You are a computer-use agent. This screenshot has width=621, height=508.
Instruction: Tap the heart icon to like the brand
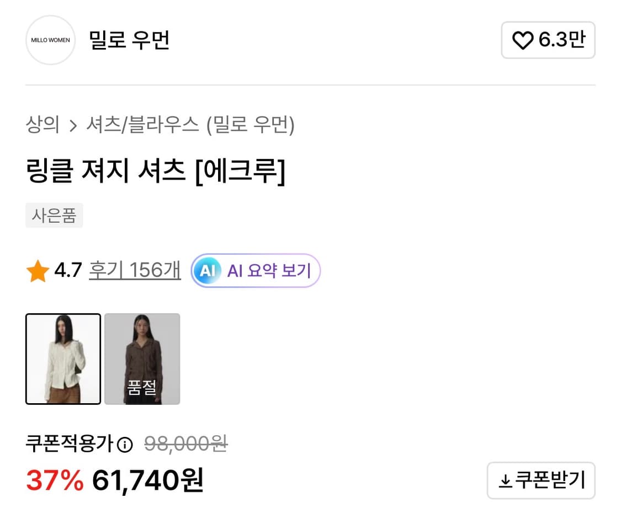point(522,40)
